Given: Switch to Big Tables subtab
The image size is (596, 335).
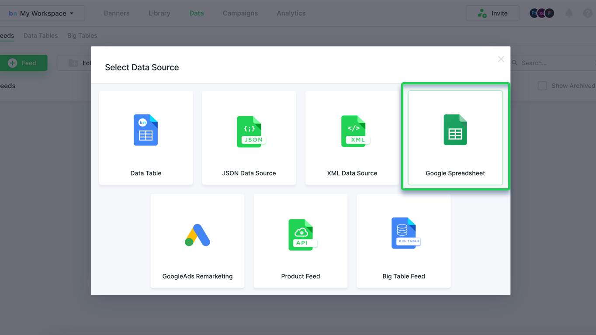Looking at the screenshot, I should [x=82, y=36].
